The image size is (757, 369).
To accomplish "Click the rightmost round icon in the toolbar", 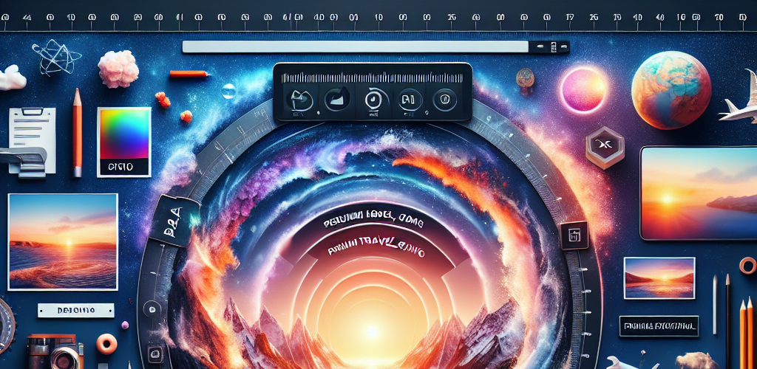I will [444, 98].
